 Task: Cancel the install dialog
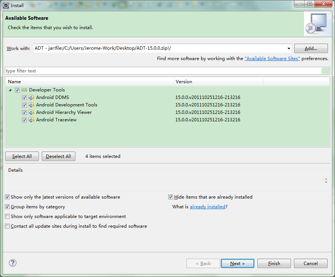tap(311, 263)
